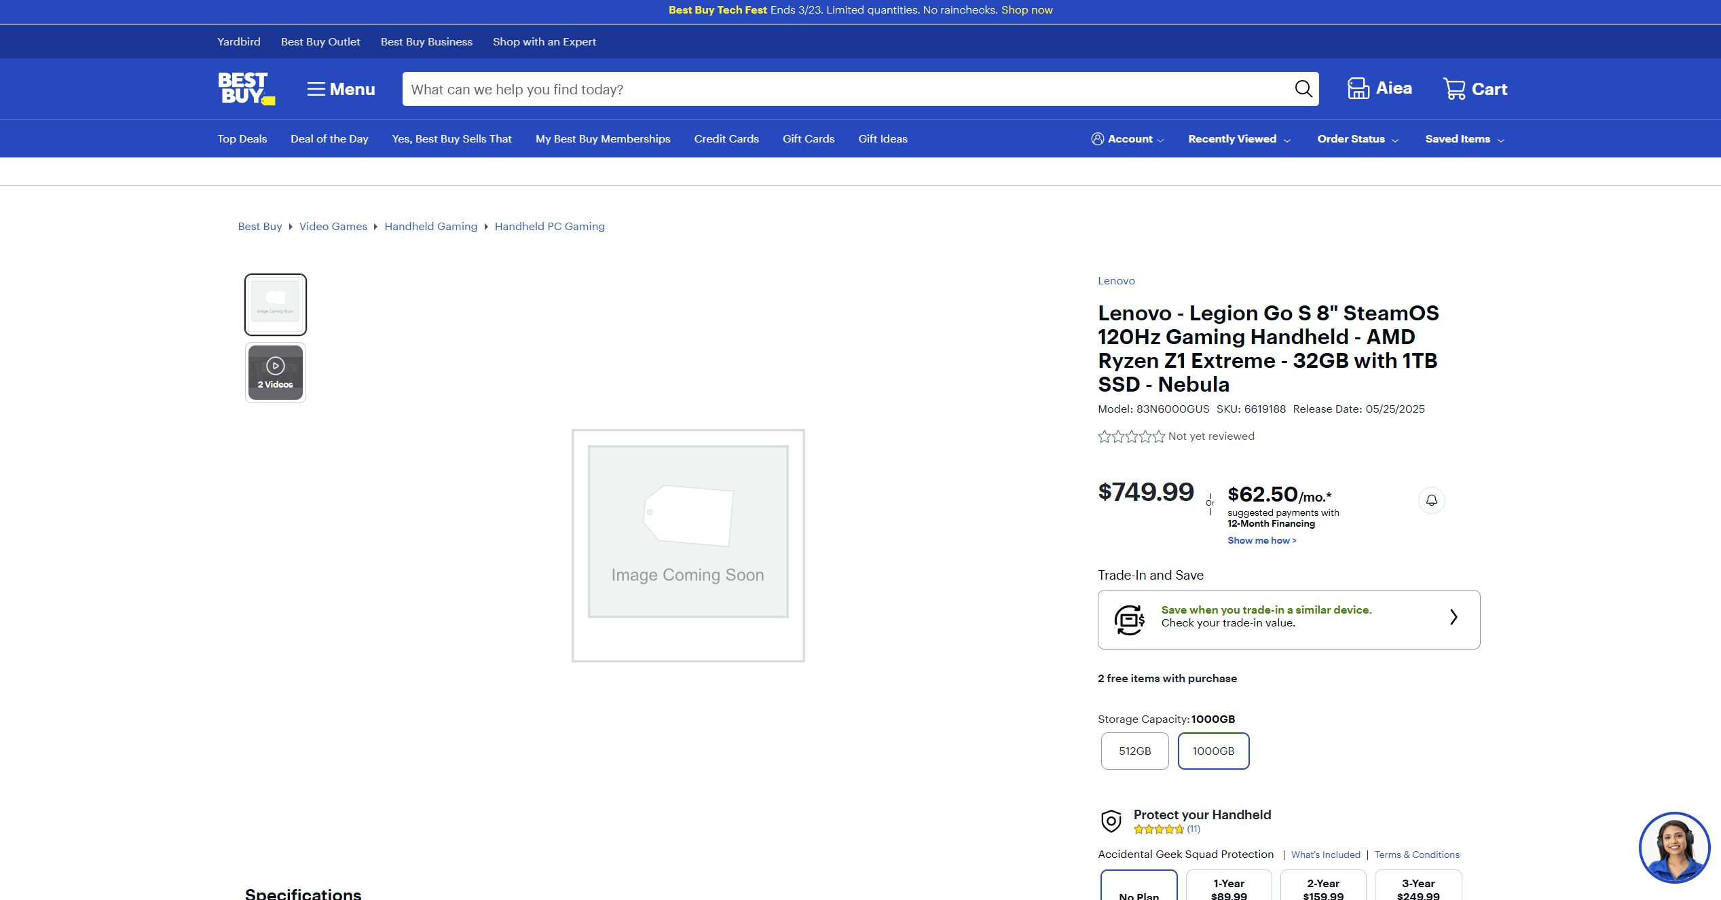The image size is (1721, 900).
Task: Click the Image Coming Soon main image
Action: coord(688,546)
